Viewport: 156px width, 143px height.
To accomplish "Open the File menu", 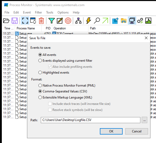I will click(7, 12).
